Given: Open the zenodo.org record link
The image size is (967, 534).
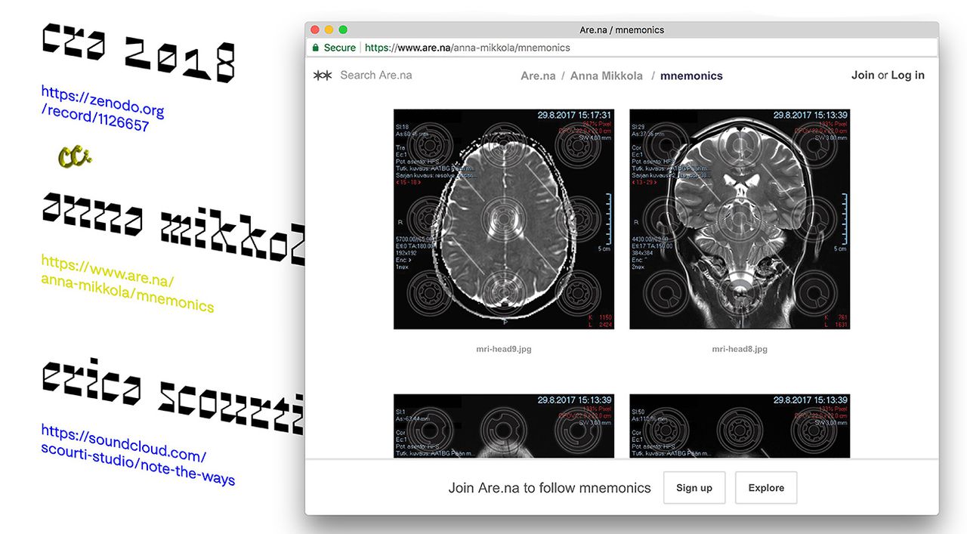Looking at the screenshot, I should 102,108.
